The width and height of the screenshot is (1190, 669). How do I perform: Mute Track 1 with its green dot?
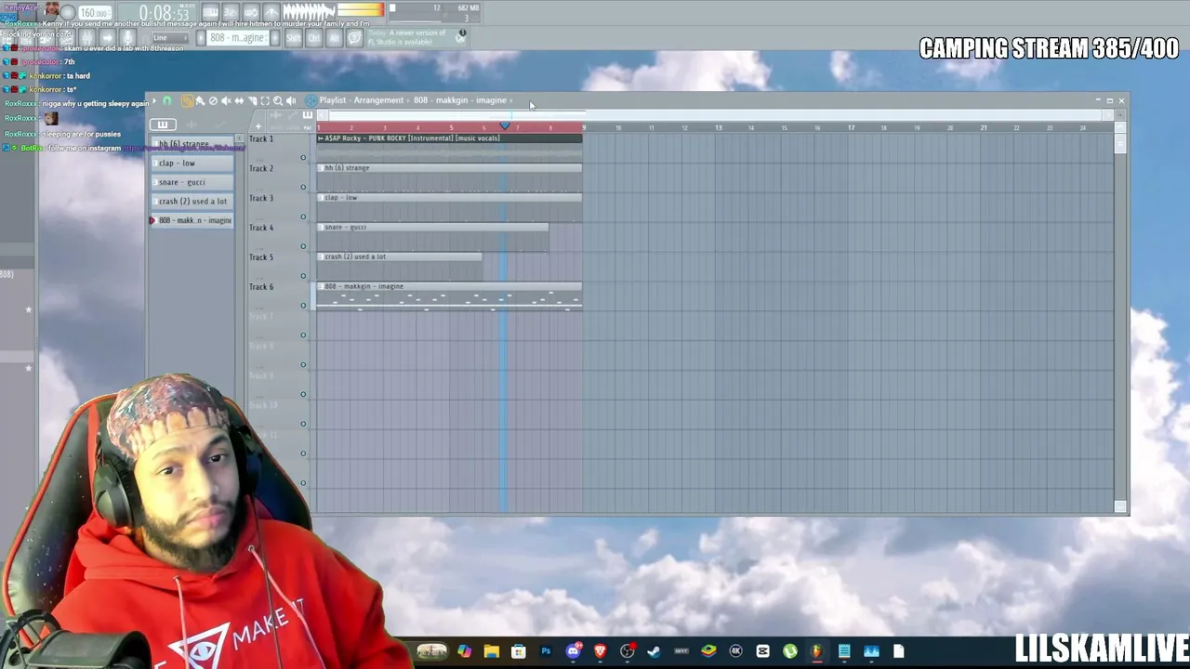(x=303, y=157)
